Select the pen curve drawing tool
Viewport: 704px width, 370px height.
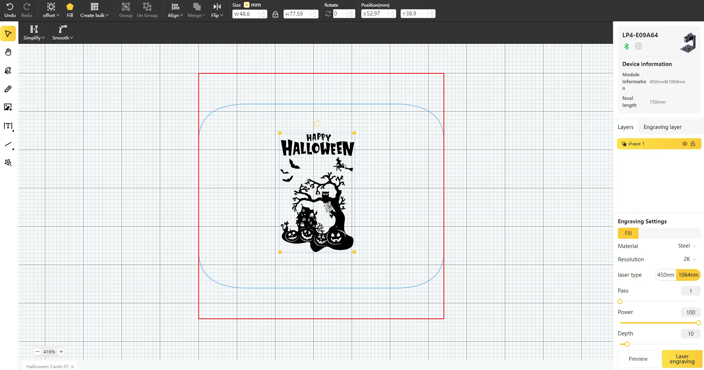tap(8, 70)
